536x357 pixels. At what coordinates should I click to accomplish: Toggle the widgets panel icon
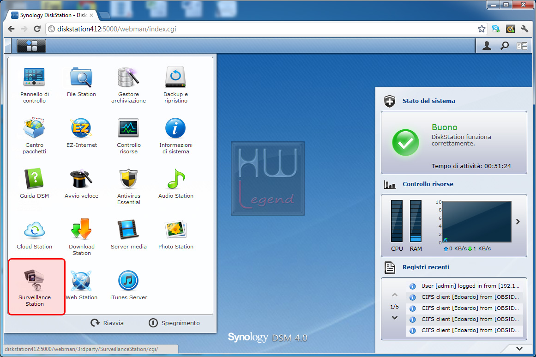(x=522, y=46)
